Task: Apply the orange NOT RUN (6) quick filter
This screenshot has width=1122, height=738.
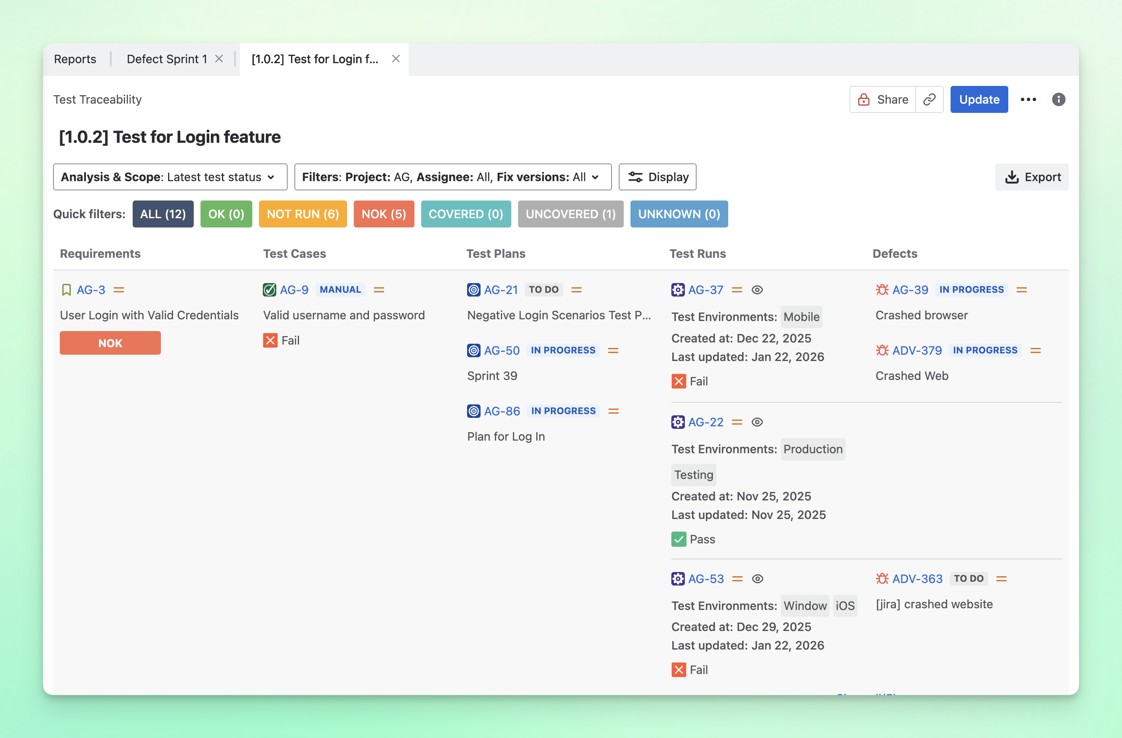Action: (x=303, y=214)
